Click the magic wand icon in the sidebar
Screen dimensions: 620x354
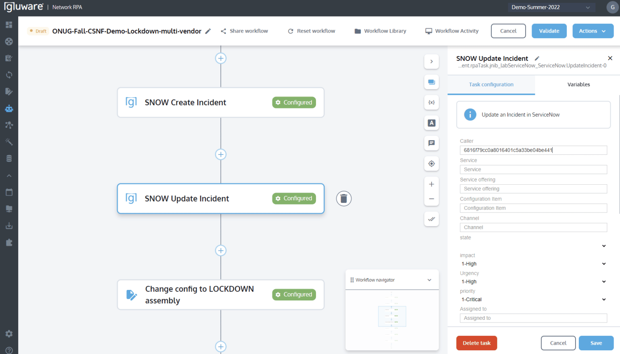point(9,142)
